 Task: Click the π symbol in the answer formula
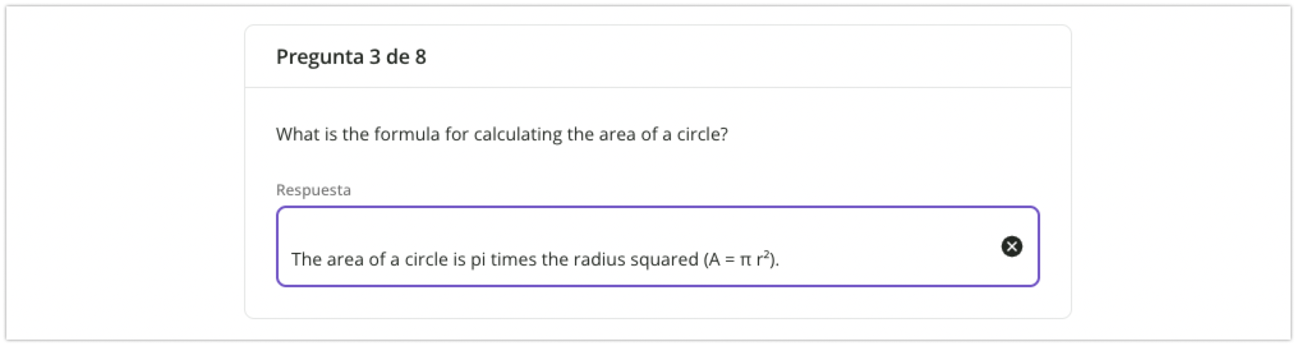click(x=746, y=259)
